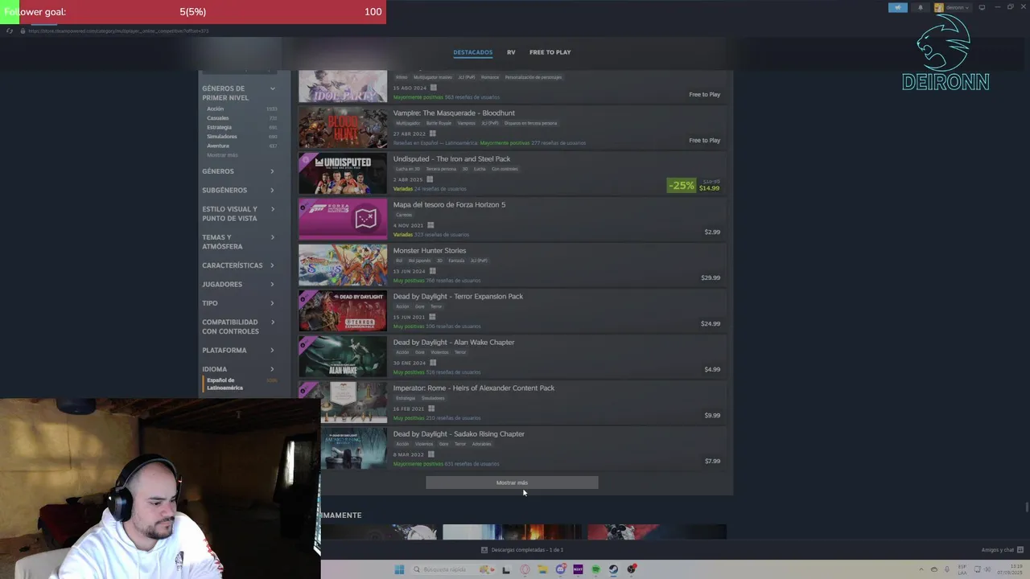Expand the Tipo filter section
Viewport: 1030px width, 579px height.
click(238, 303)
